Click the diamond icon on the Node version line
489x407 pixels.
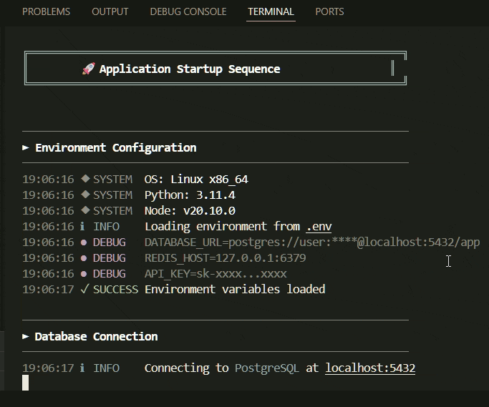[x=84, y=210]
